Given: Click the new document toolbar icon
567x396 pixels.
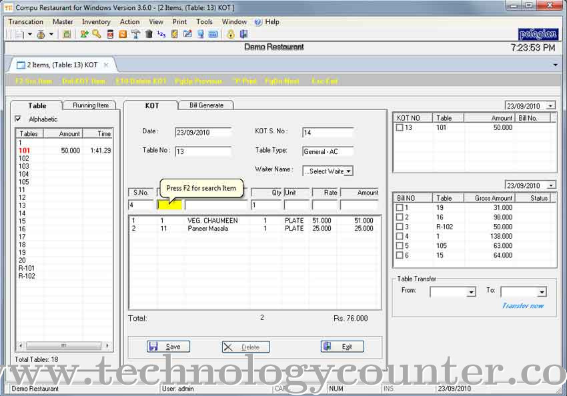Looking at the screenshot, I should tap(19, 34).
